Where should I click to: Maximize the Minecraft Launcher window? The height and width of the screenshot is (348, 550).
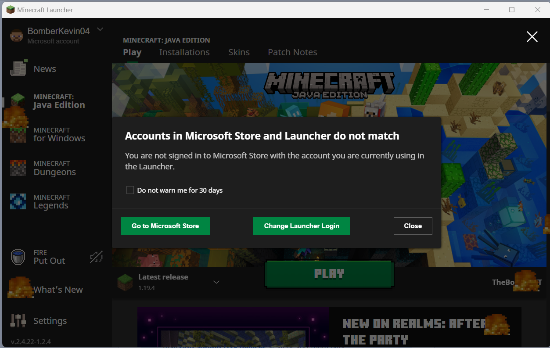click(x=512, y=10)
